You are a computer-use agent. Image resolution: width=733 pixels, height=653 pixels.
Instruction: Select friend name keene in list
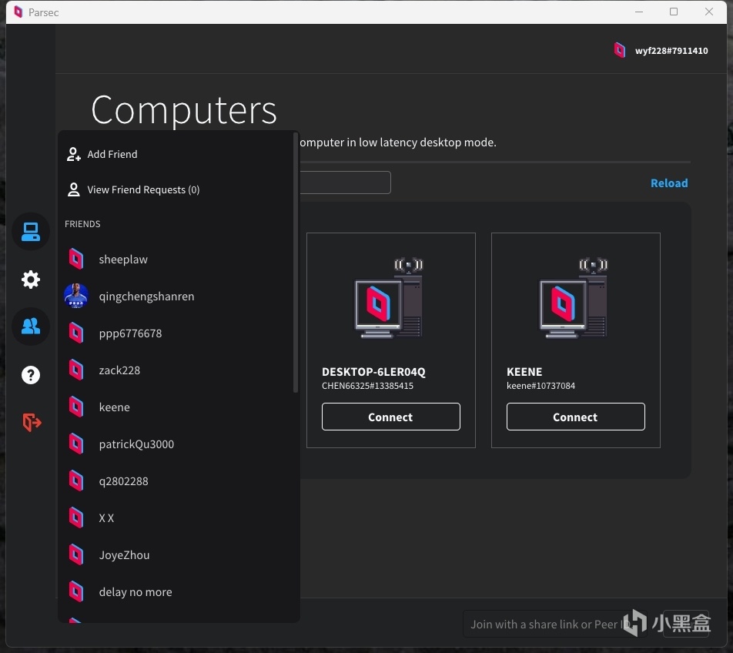pos(114,407)
